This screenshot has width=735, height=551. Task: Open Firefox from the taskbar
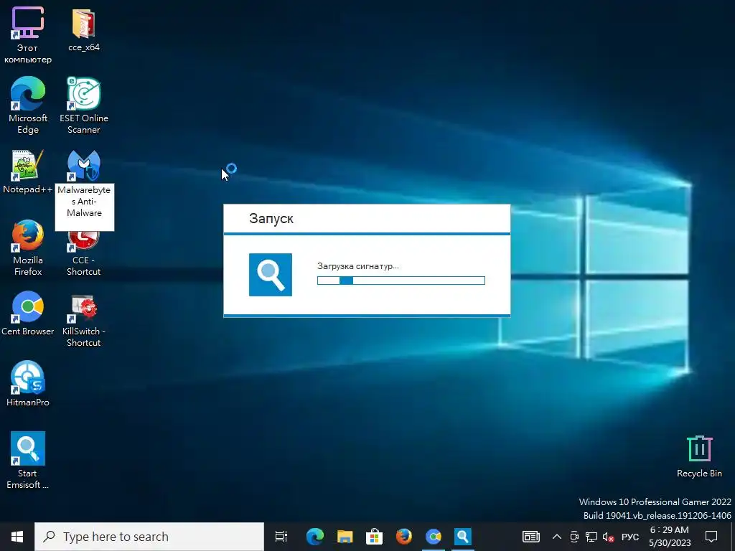click(x=404, y=537)
